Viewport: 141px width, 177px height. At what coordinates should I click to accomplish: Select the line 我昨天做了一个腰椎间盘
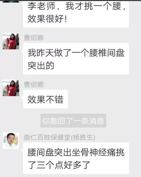point(76,53)
